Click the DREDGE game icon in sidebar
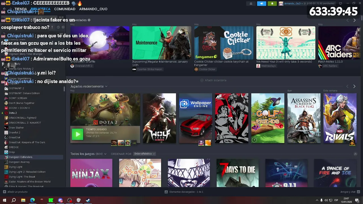Image resolution: width=363 pixels, height=204 pixels. [x=6, y=147]
